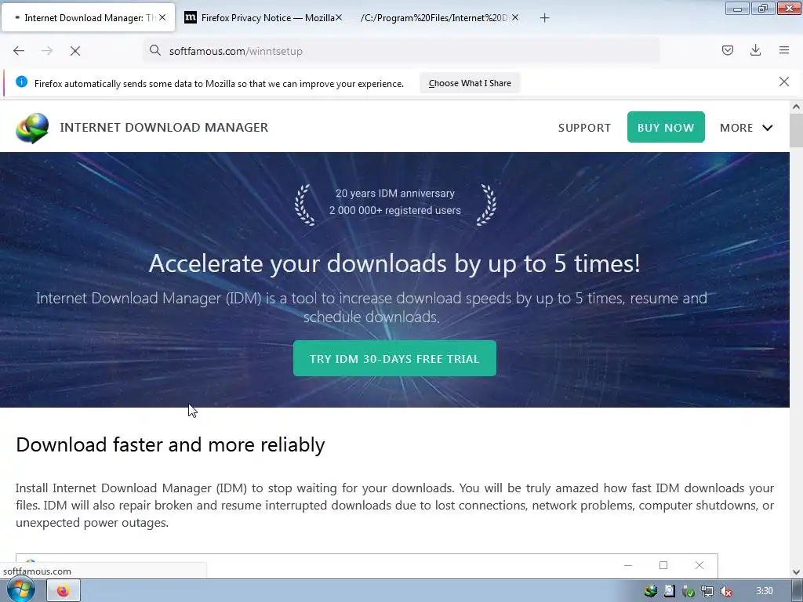Image resolution: width=803 pixels, height=602 pixels.
Task: Click the INTERNET DOWNLOAD MANAGER site title
Action: (x=164, y=128)
